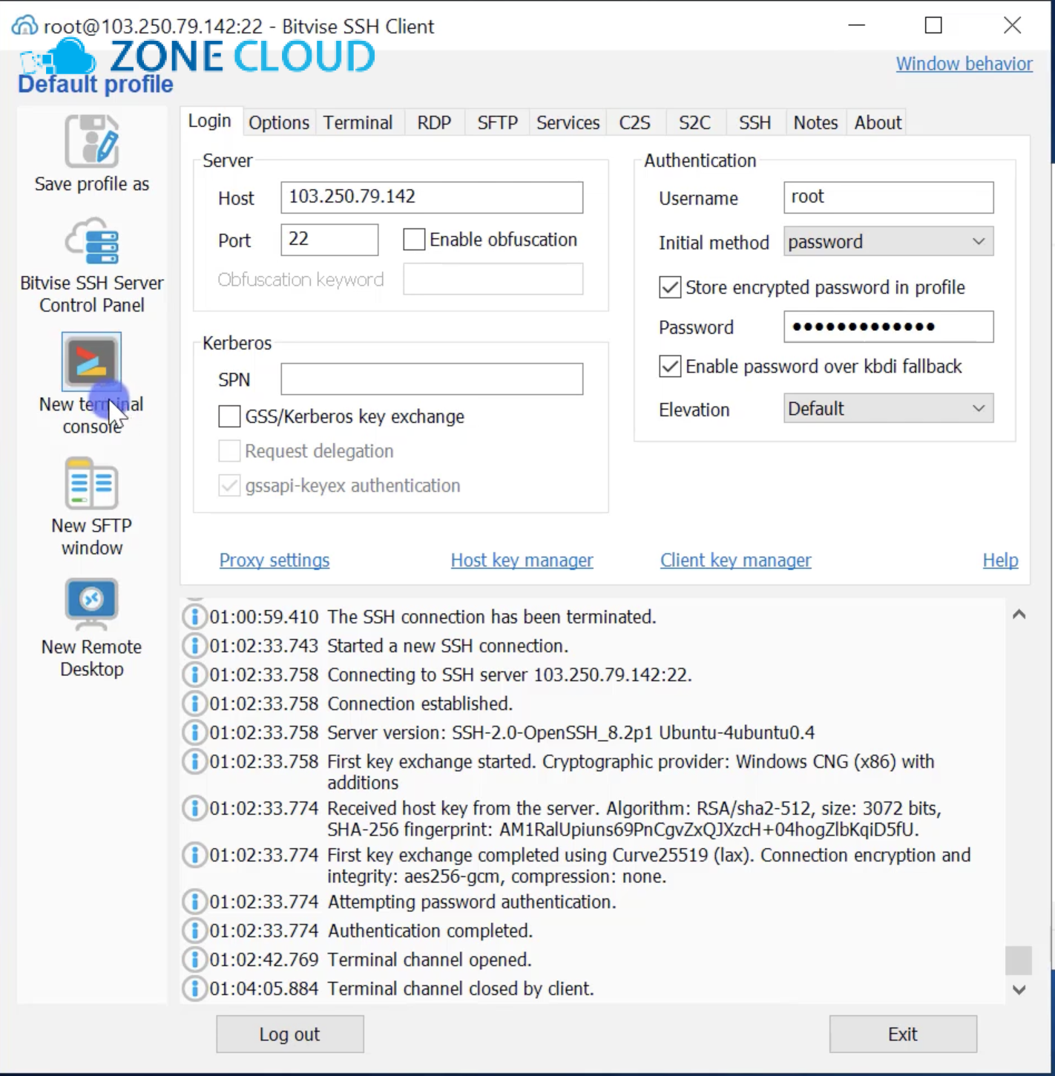
Task: Toggle Enable password over kbdi fallback
Action: point(670,366)
